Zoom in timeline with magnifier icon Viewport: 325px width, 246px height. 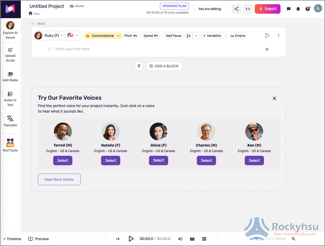pyautogui.click(x=293, y=239)
